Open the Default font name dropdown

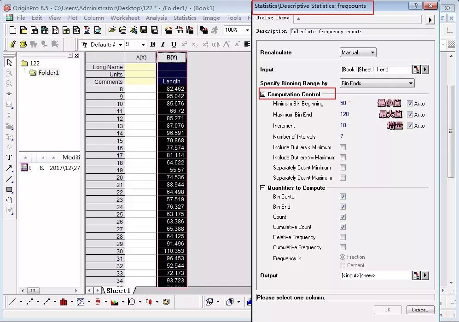(x=120, y=45)
